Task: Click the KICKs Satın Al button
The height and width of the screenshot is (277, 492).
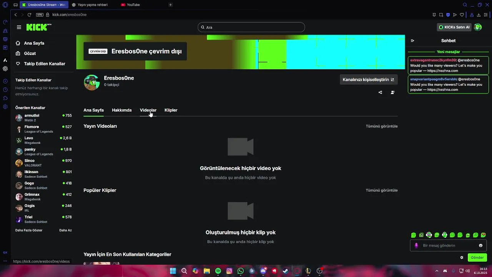Action: click(454, 27)
